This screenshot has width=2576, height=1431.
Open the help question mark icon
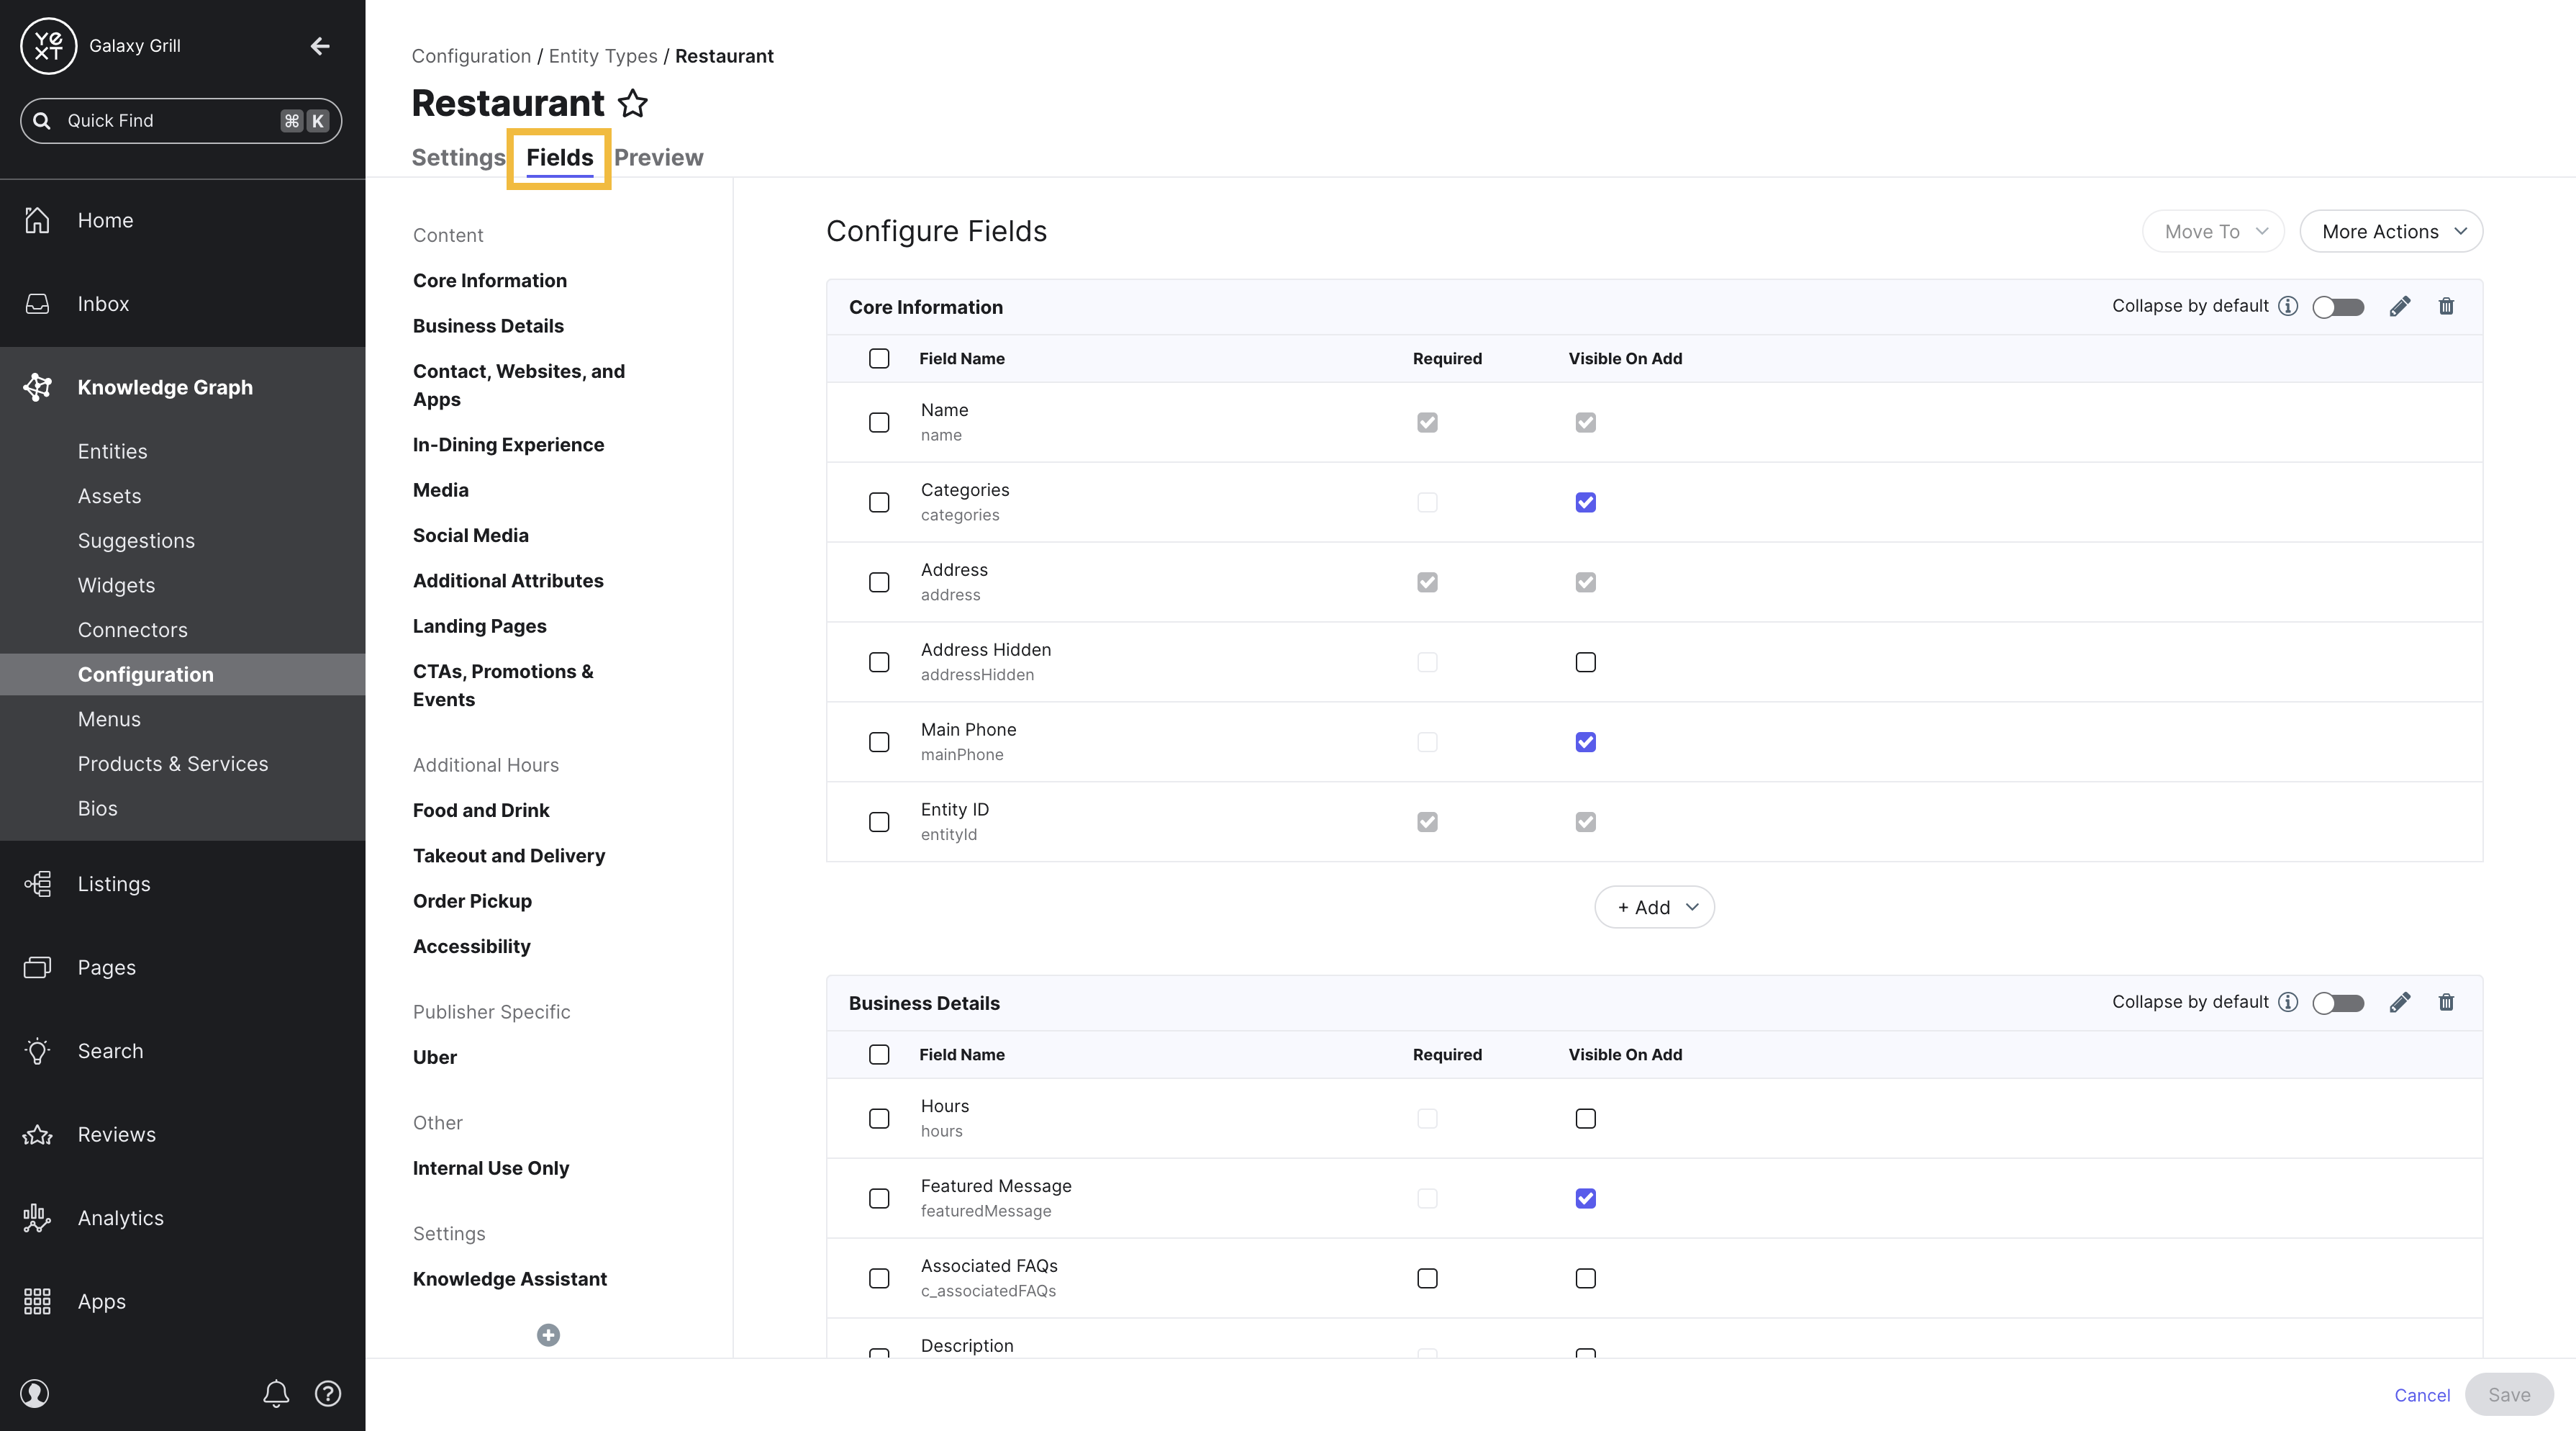(328, 1393)
